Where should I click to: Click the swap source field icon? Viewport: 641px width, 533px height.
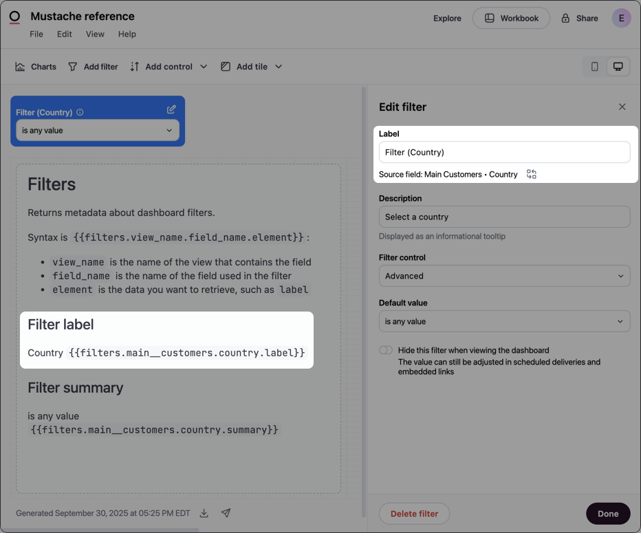[531, 174]
